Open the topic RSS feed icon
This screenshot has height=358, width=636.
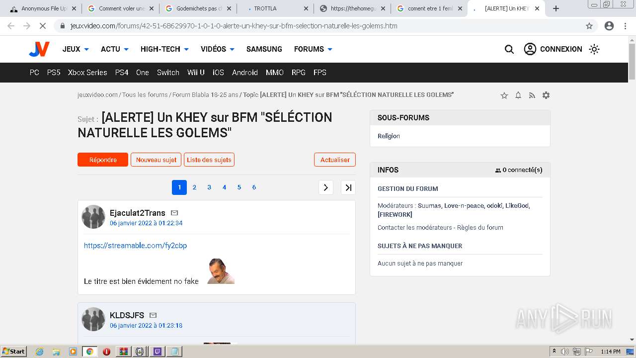[532, 95]
